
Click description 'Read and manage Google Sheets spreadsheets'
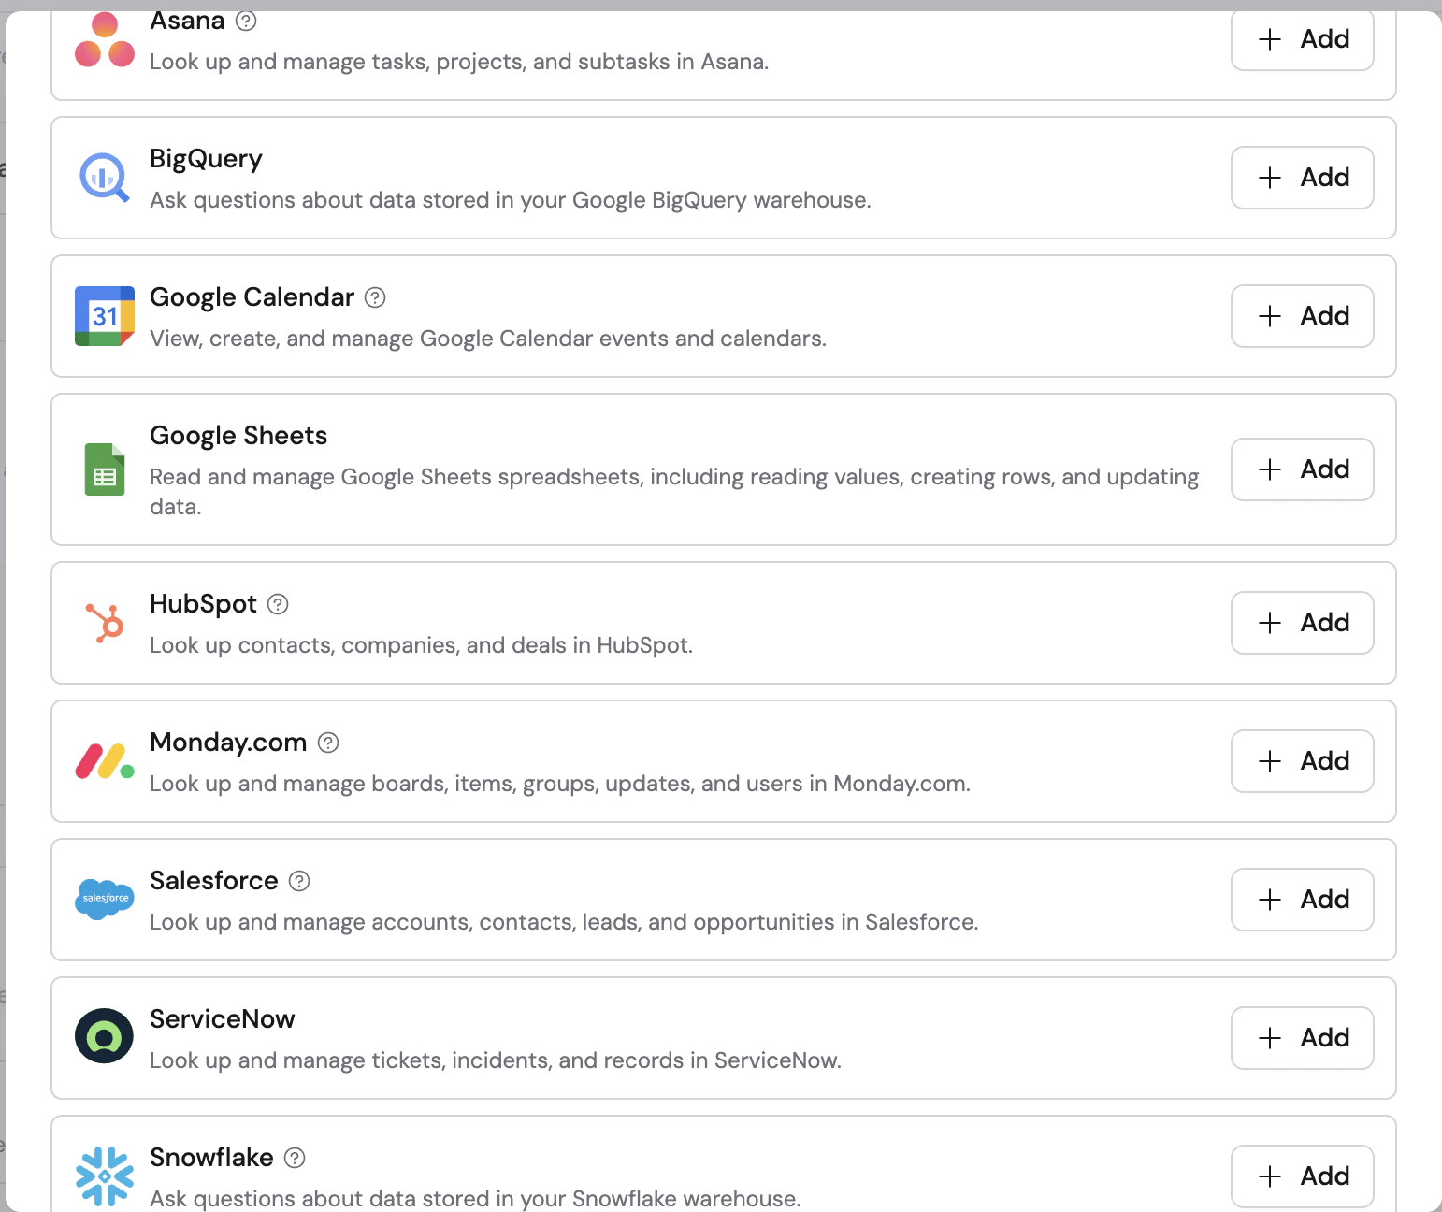pos(674,492)
